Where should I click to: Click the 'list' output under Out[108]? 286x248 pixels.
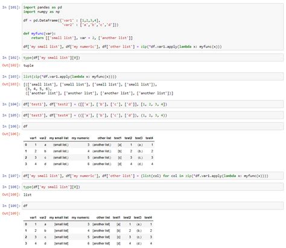tap(28, 195)
